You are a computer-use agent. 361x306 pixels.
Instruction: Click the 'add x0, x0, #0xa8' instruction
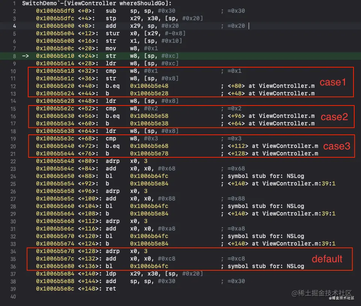[140, 229]
